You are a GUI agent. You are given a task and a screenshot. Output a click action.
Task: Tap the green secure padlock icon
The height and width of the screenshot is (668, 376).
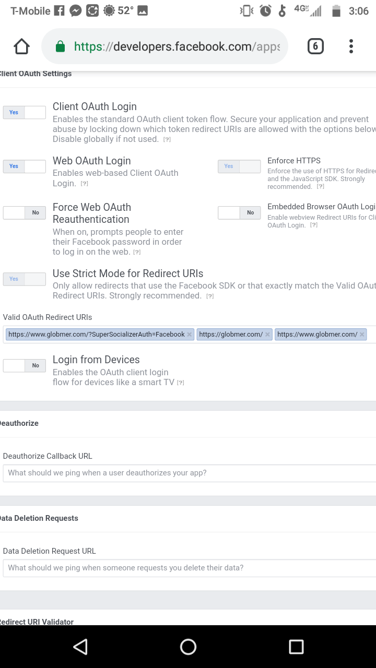click(60, 47)
